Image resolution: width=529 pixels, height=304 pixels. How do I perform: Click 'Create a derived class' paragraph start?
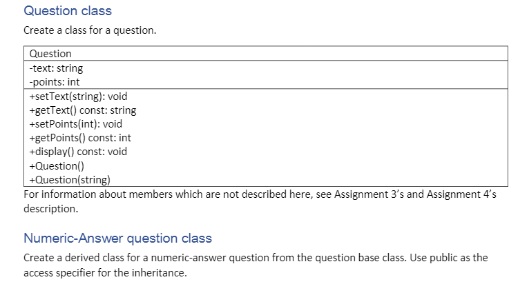pos(70,258)
